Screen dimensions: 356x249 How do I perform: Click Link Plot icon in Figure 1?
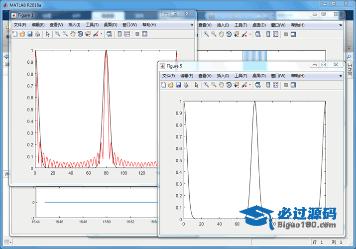(109, 34)
